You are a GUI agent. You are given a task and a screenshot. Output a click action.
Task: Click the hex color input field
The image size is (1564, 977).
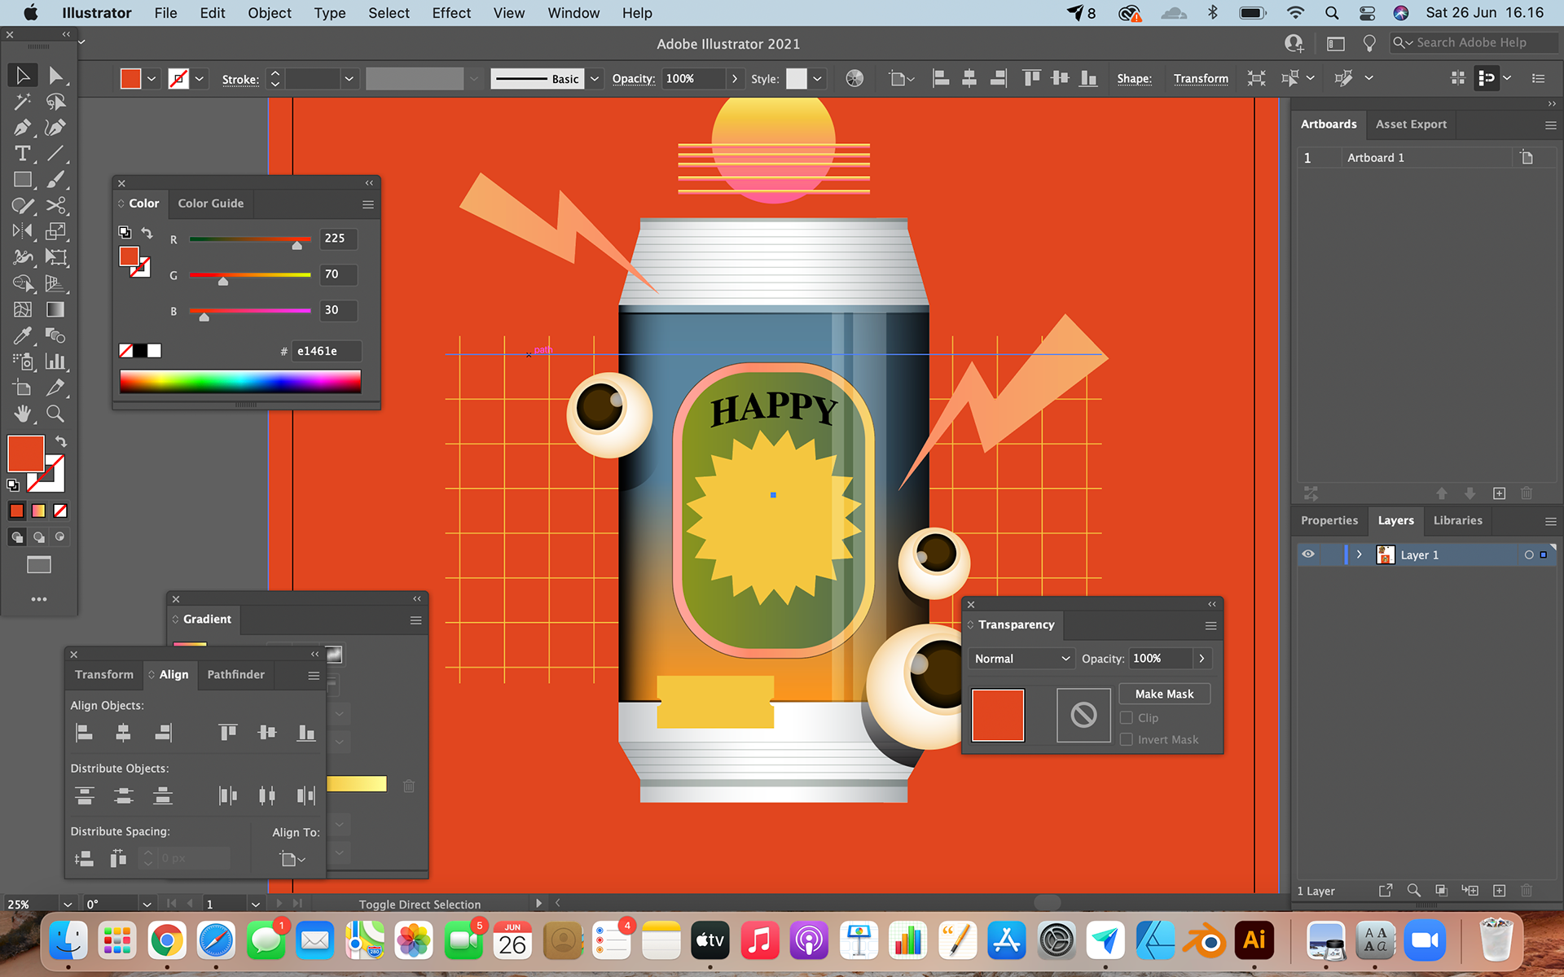[326, 351]
